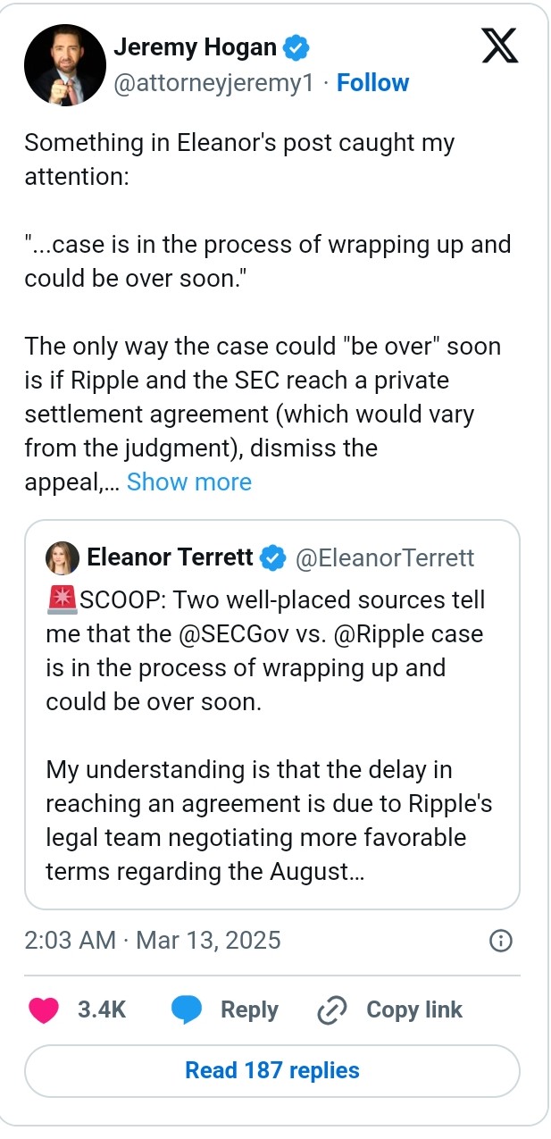Open the @Ripple mention link
551x1139 pixels.
point(380,633)
